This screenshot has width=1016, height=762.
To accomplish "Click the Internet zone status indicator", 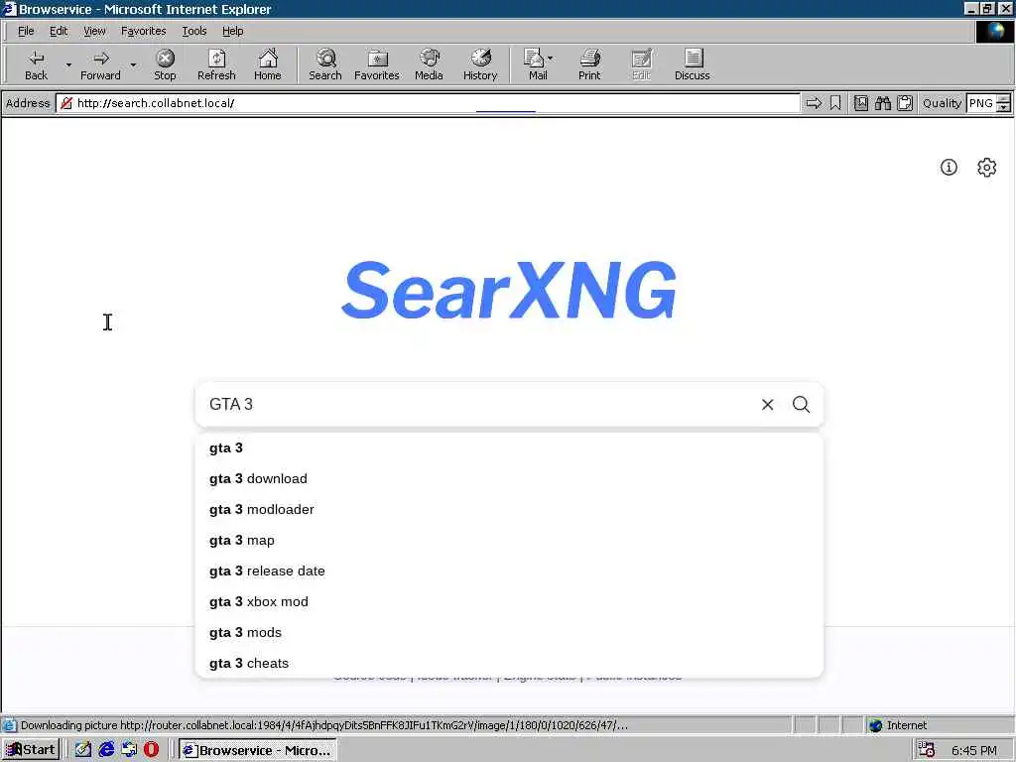I will click(x=897, y=725).
